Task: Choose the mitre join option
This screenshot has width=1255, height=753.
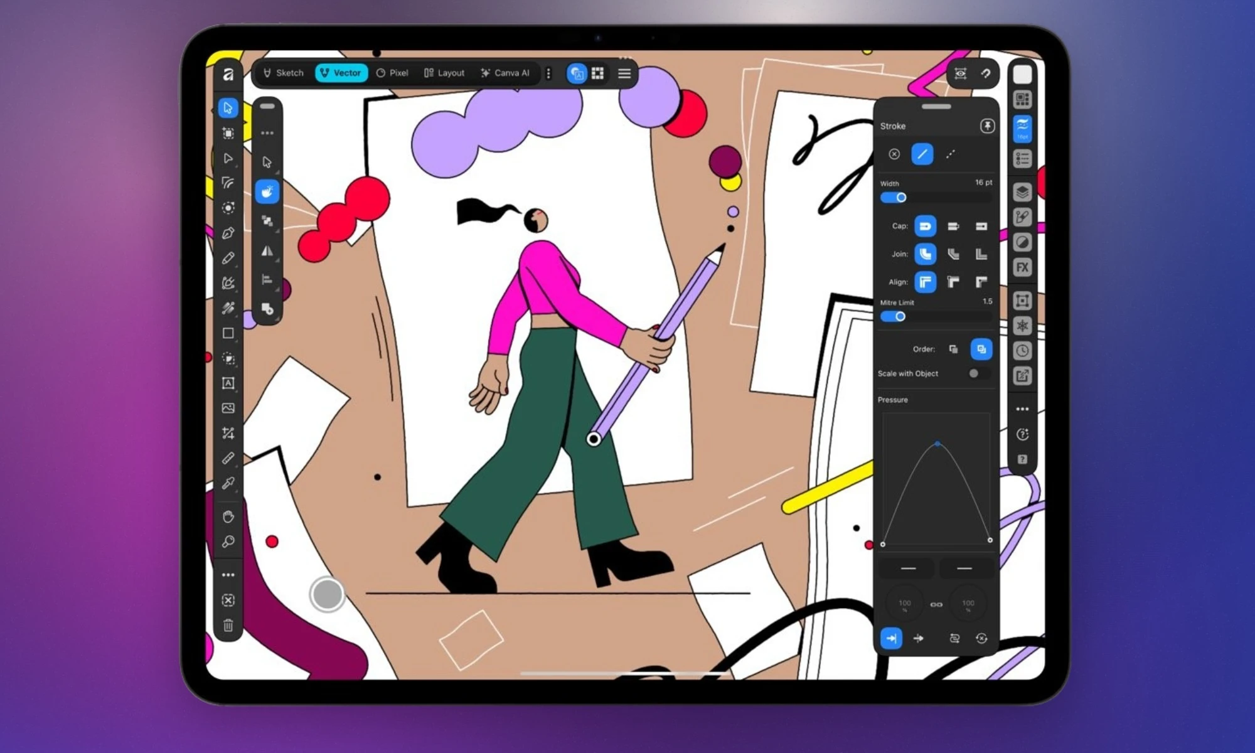Action: (981, 254)
